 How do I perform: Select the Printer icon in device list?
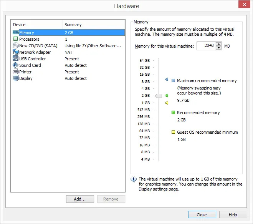click(16, 72)
